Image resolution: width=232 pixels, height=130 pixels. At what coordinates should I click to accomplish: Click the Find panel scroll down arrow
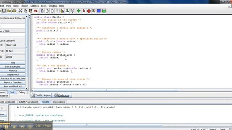26,88
